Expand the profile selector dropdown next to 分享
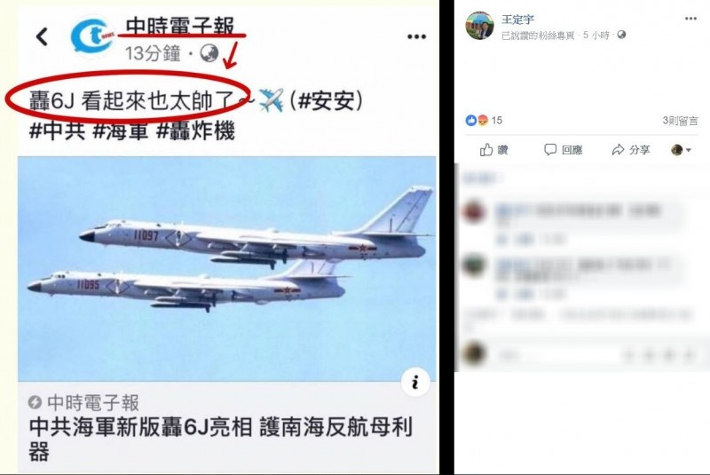The height and width of the screenshot is (475, 710). point(681,150)
